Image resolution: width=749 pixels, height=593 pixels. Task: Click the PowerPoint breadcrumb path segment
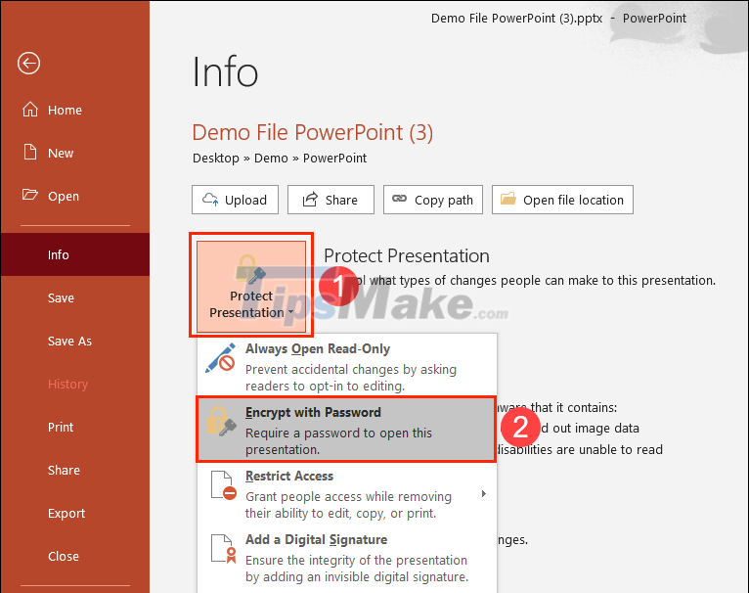334,159
